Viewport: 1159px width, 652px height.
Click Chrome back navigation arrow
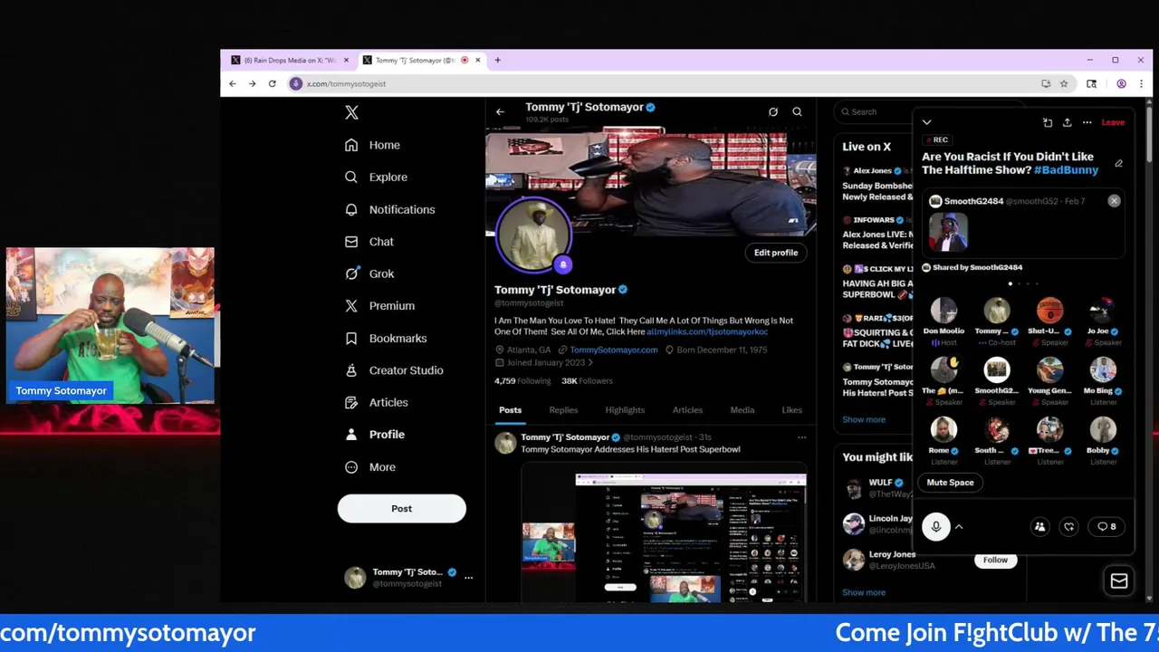pos(233,83)
